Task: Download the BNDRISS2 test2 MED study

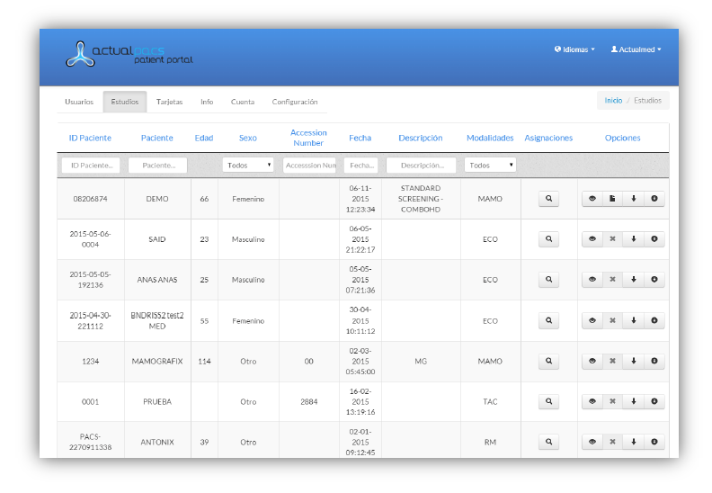Action: point(634,320)
